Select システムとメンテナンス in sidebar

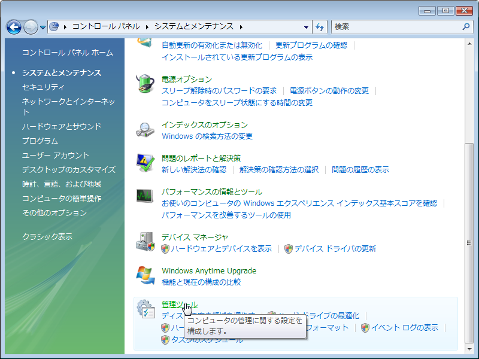(62, 72)
